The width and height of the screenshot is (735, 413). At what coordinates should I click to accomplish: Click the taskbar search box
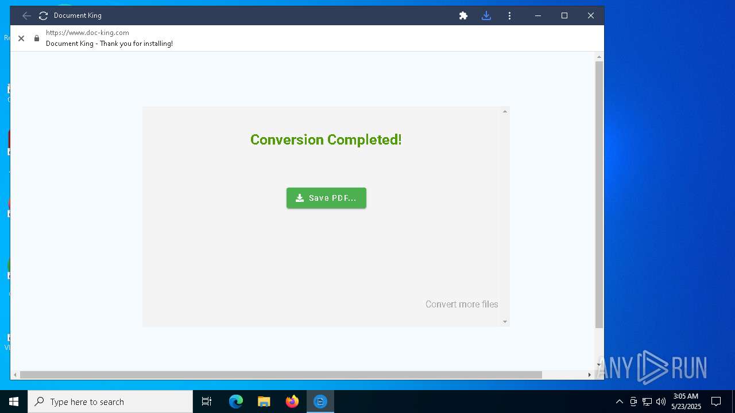pyautogui.click(x=110, y=402)
